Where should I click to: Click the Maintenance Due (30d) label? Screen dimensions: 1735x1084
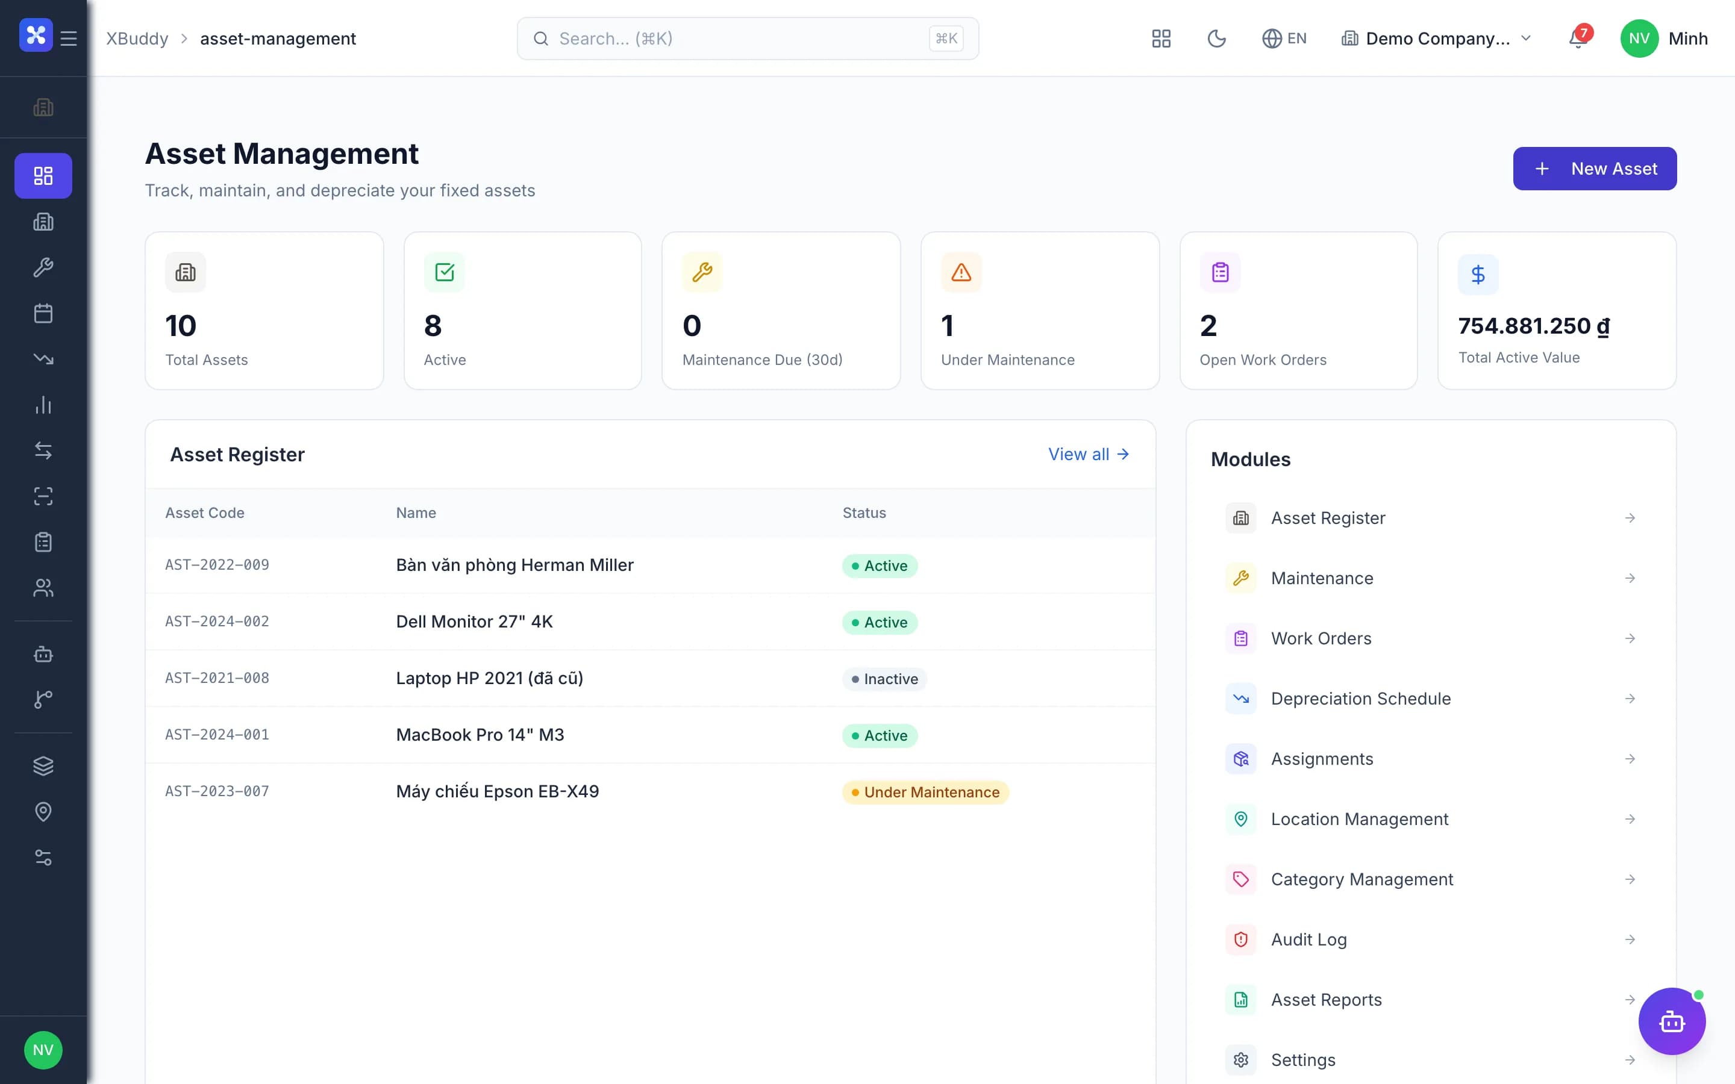(763, 360)
